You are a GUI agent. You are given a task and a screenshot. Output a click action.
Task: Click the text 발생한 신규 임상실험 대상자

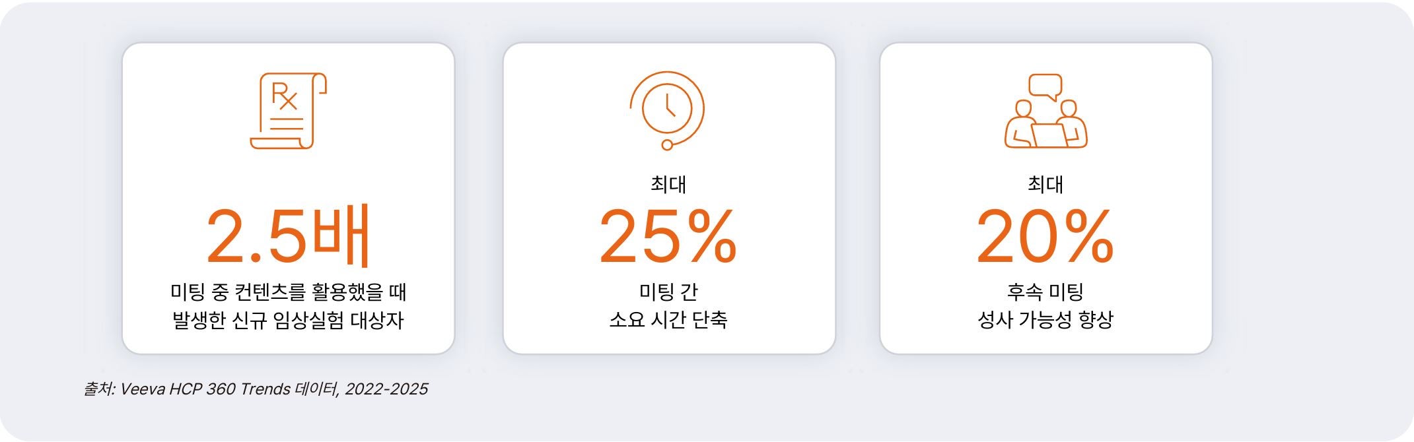(288, 321)
